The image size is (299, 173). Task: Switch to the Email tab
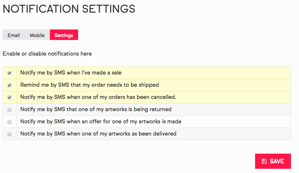coord(14,35)
